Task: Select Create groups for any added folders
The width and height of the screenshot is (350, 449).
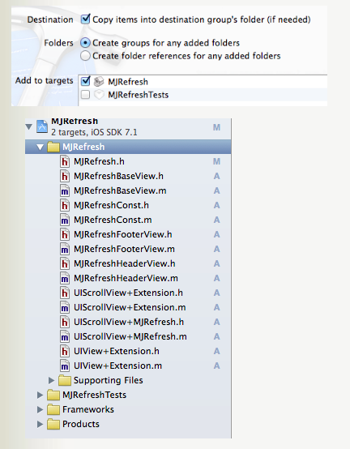Action: coord(85,43)
